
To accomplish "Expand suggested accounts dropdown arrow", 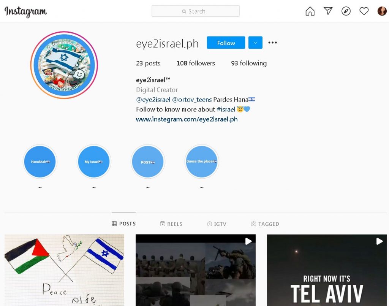I will coord(255,43).
